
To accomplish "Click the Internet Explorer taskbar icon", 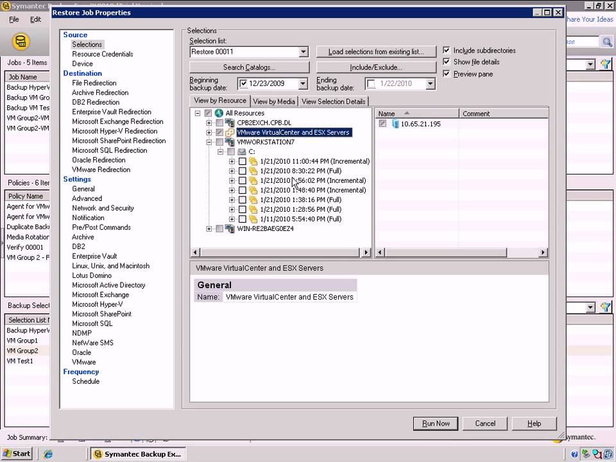I will (x=48, y=454).
